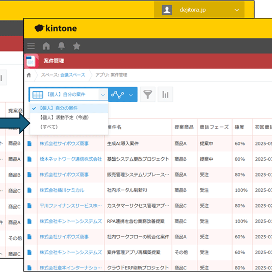
Task: Click the 案件管理 app icon
Action: 31,61
